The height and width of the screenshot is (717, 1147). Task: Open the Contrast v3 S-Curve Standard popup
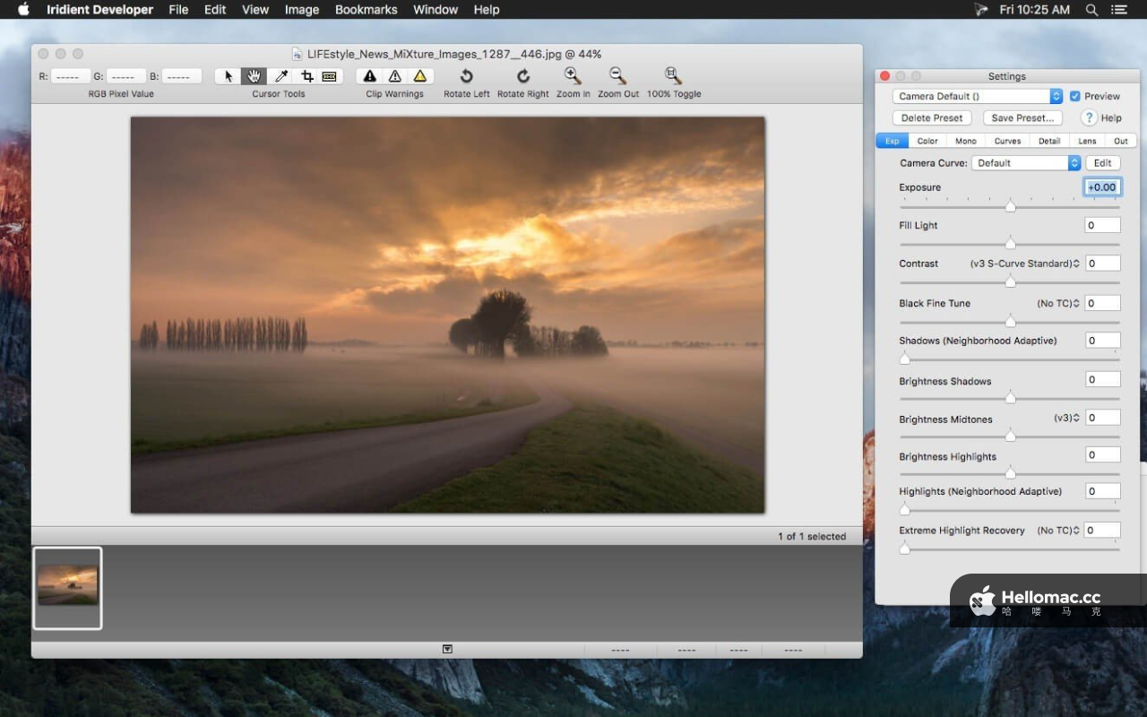coord(1025,263)
